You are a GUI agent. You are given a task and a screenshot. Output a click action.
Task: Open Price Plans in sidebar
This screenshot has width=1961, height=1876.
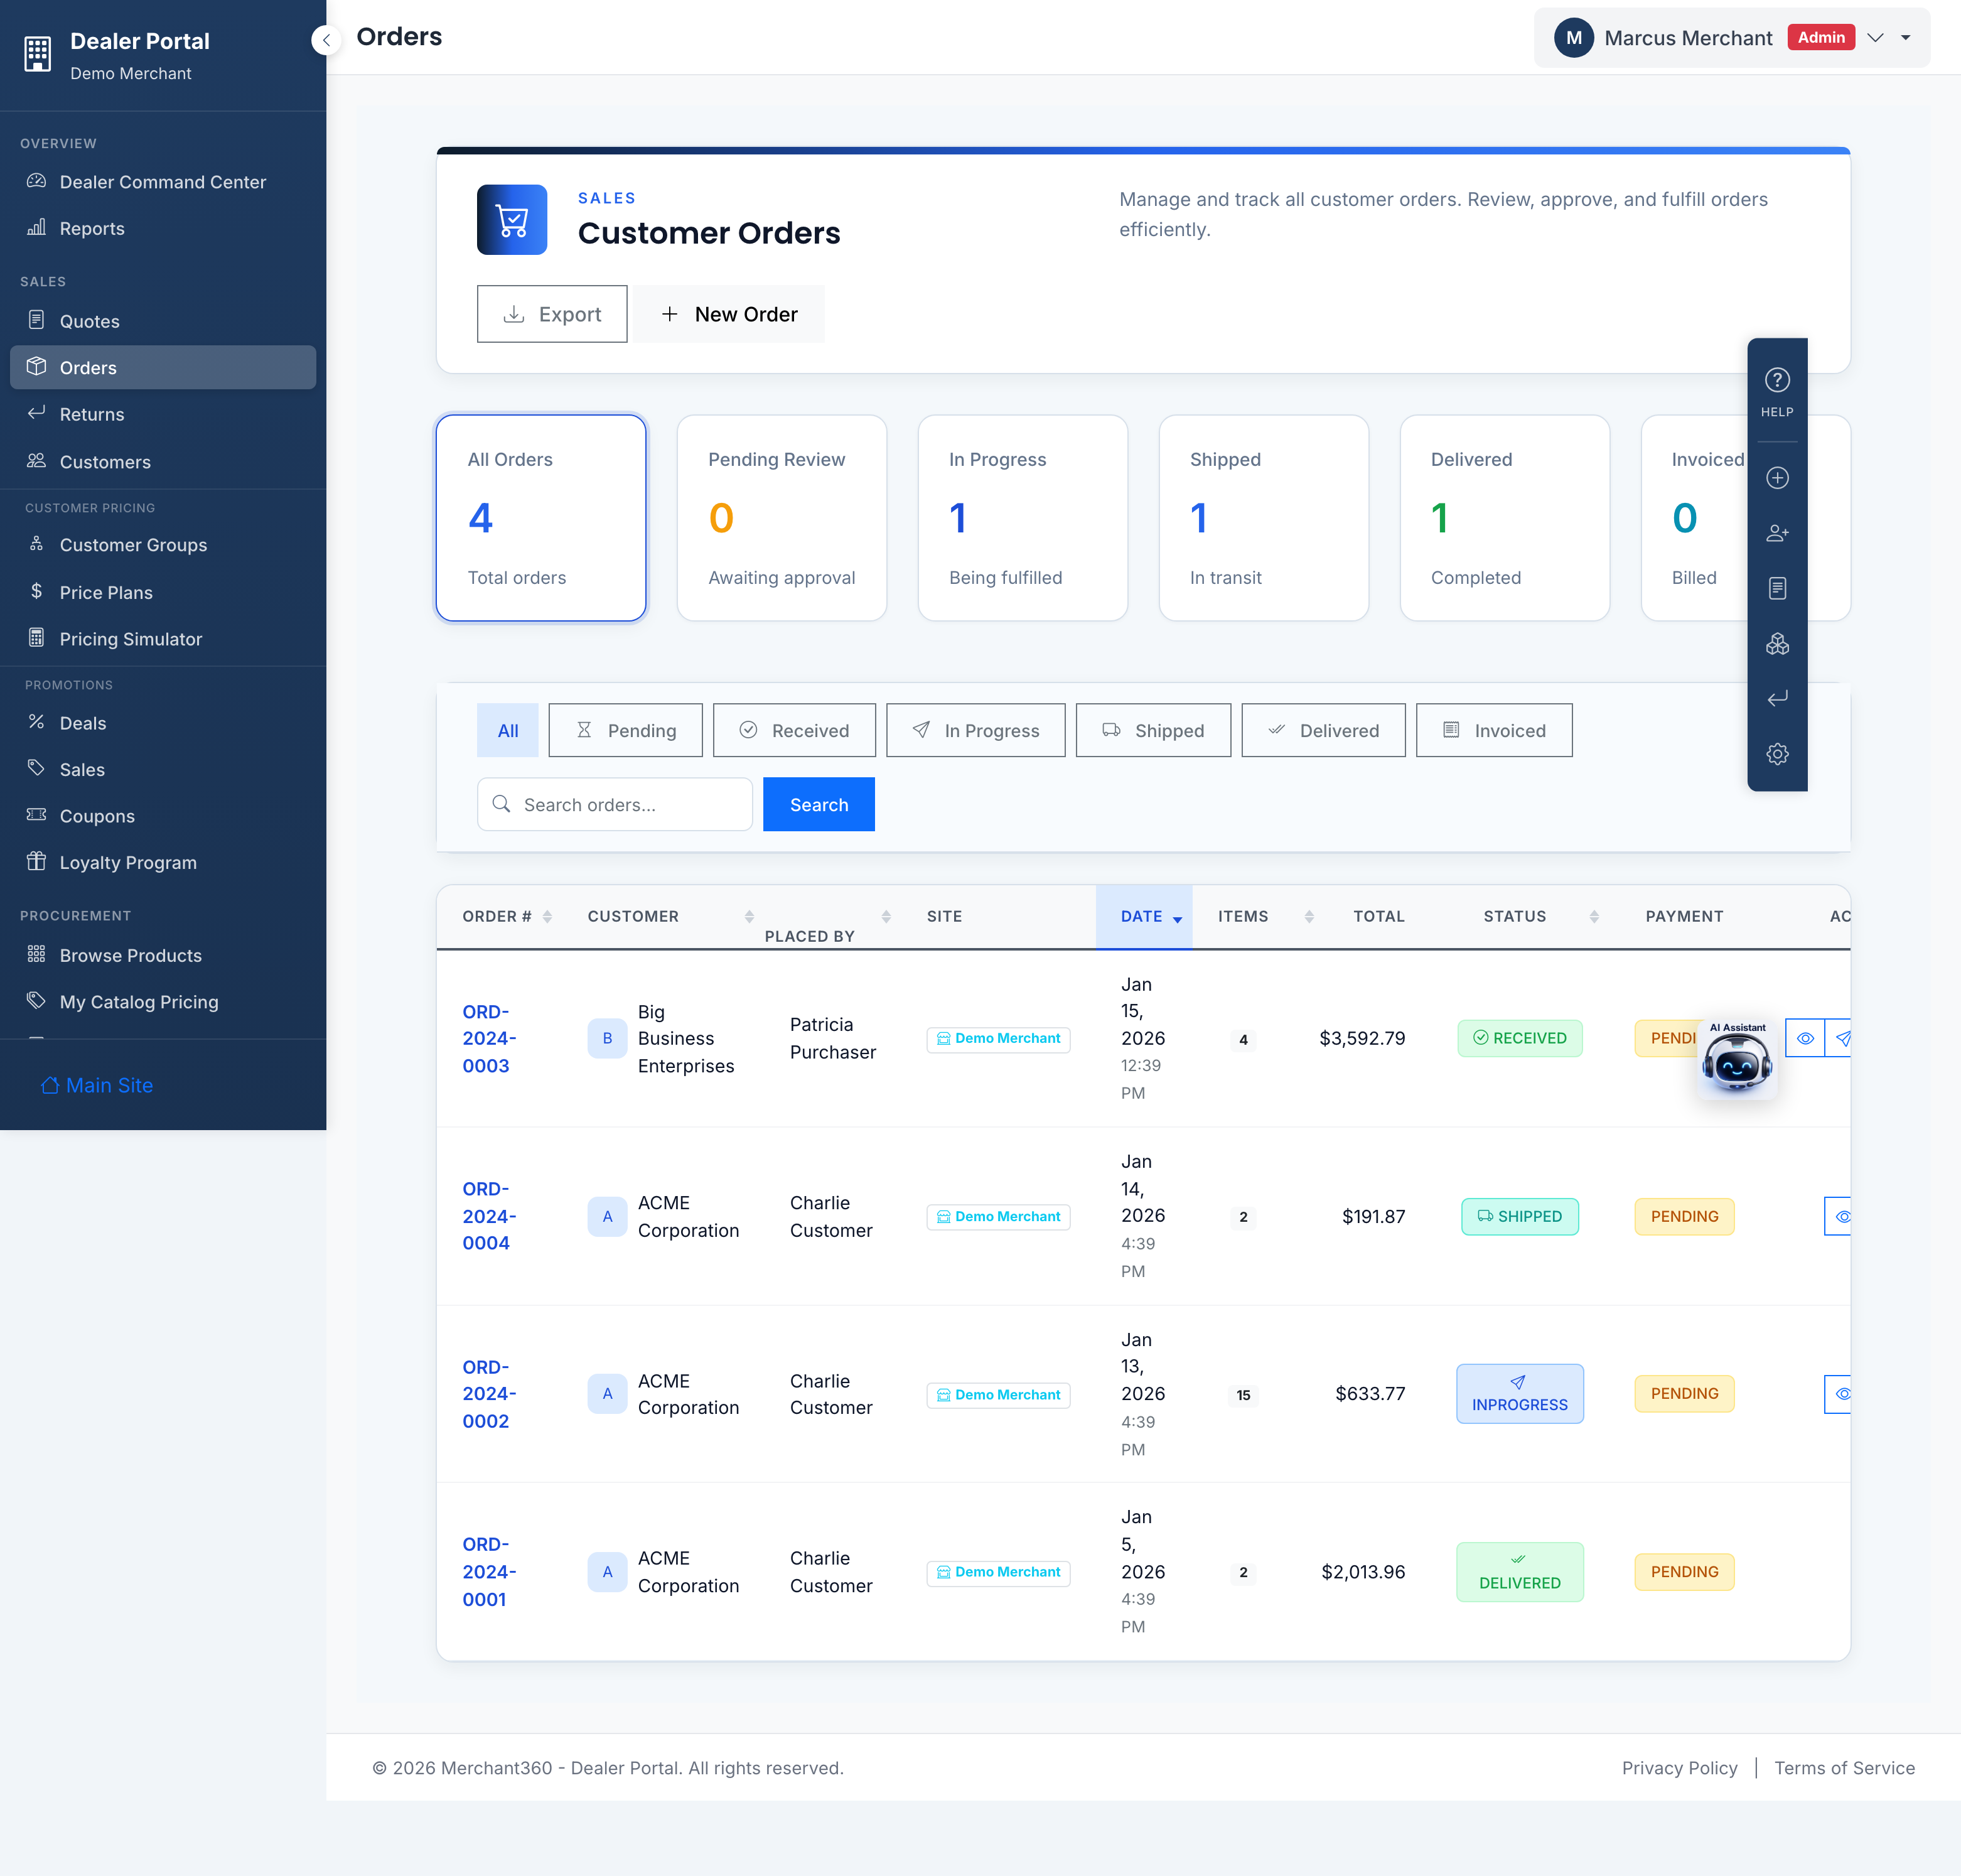[x=163, y=592]
